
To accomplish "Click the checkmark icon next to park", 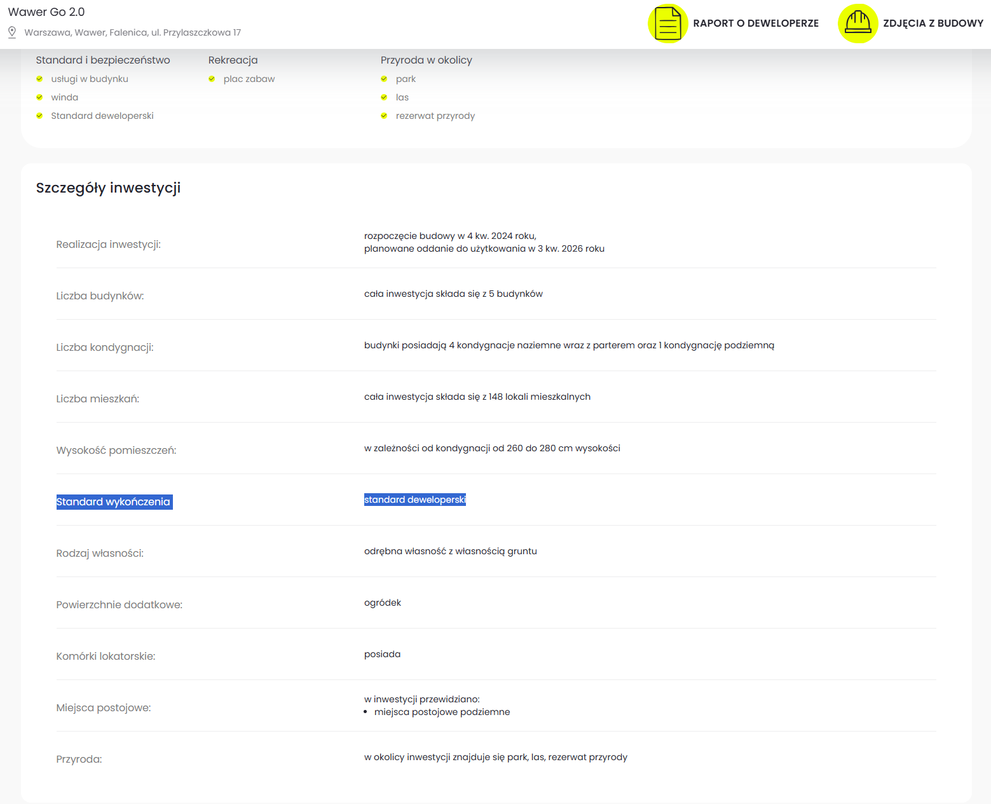I will 384,79.
